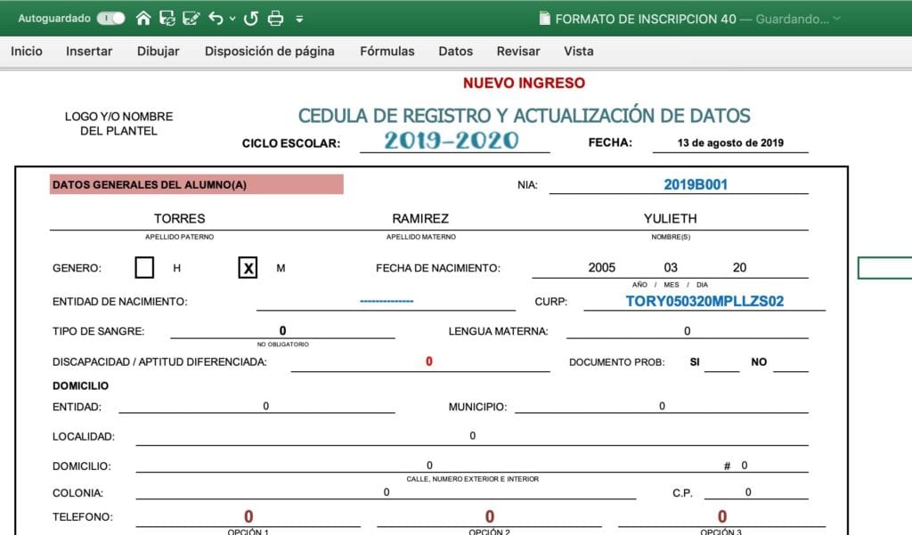Screen dimensions: 912x535
Task: Select the CURP value TORY050320MPLLZS02
Action: [x=705, y=301]
